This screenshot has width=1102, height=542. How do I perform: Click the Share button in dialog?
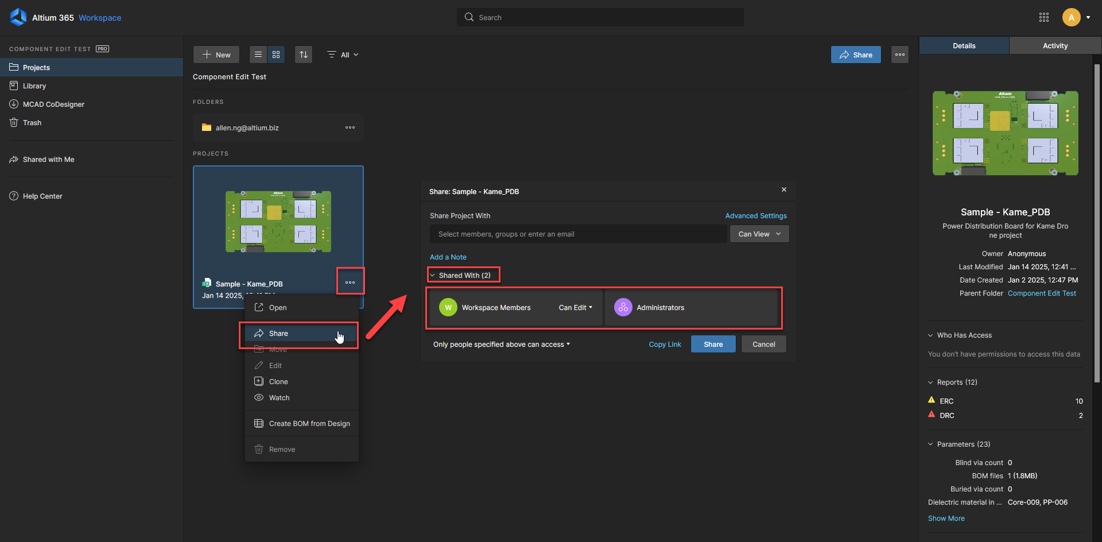(713, 344)
